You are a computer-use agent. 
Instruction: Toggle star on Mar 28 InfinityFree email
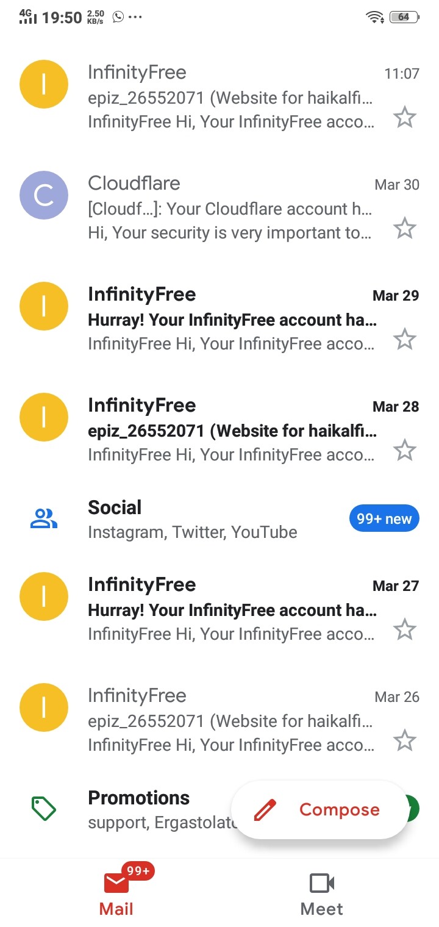point(404,450)
